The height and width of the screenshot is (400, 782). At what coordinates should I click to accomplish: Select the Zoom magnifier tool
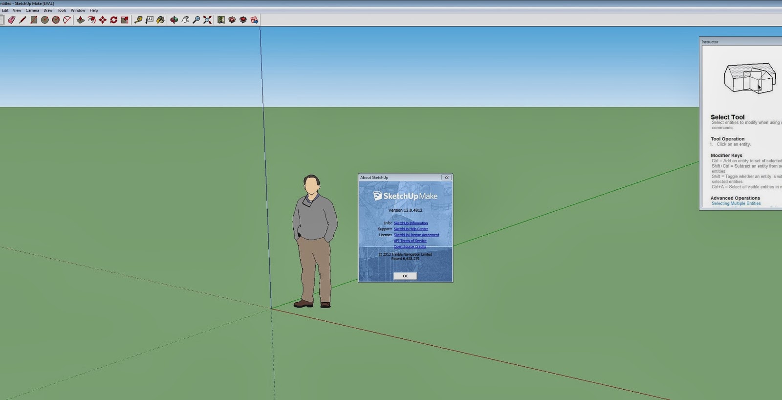tap(196, 20)
